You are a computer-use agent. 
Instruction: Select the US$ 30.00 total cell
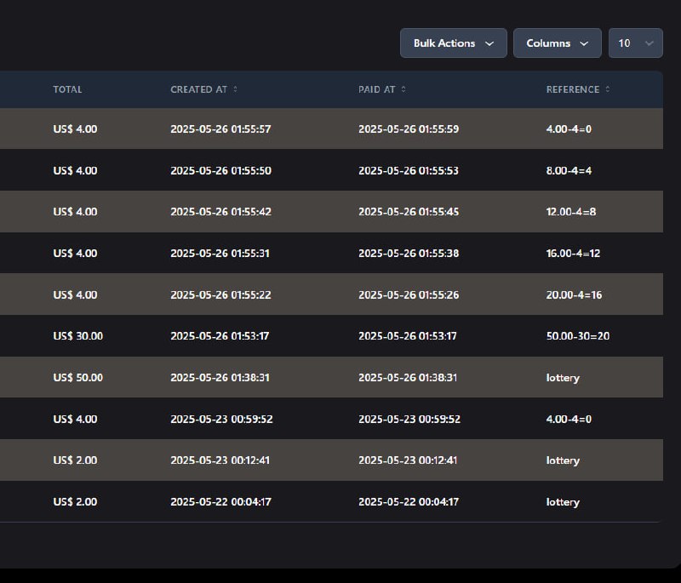[x=77, y=336]
